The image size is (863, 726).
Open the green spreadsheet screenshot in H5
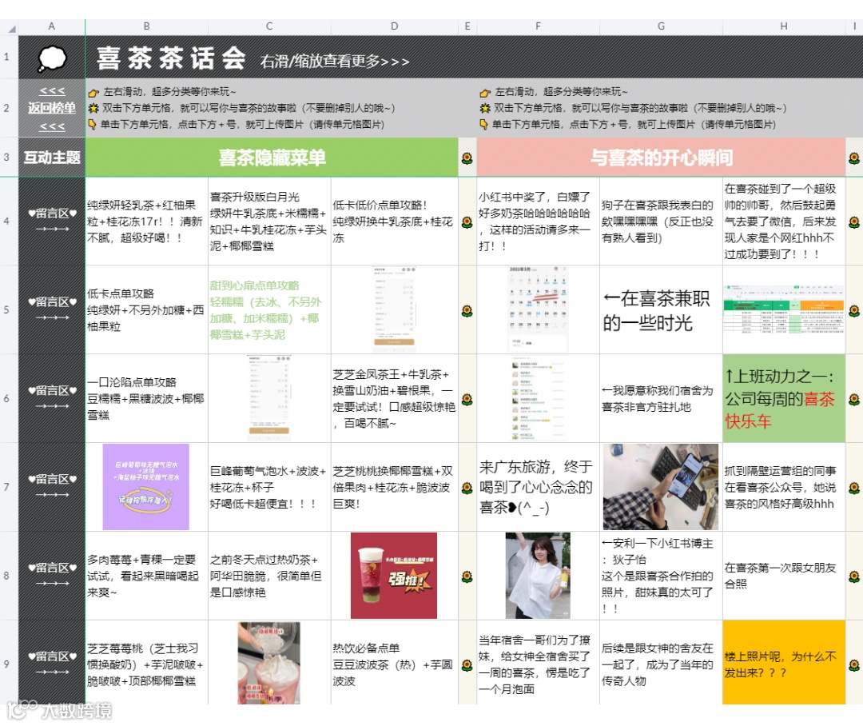(x=783, y=309)
